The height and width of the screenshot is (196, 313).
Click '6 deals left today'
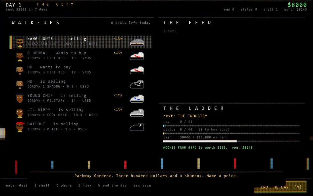pyautogui.click(x=131, y=23)
